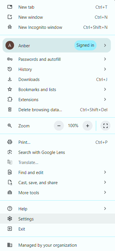Click the Anber profile avatar
Image resolution: width=115 pixels, height=251 pixels.
(x=10, y=46)
